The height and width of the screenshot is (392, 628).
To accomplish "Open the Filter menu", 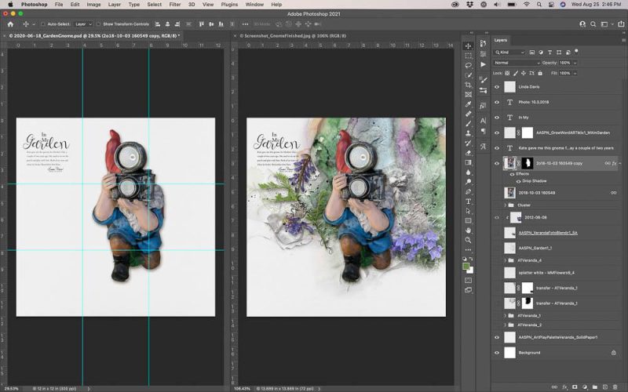I will [174, 5].
